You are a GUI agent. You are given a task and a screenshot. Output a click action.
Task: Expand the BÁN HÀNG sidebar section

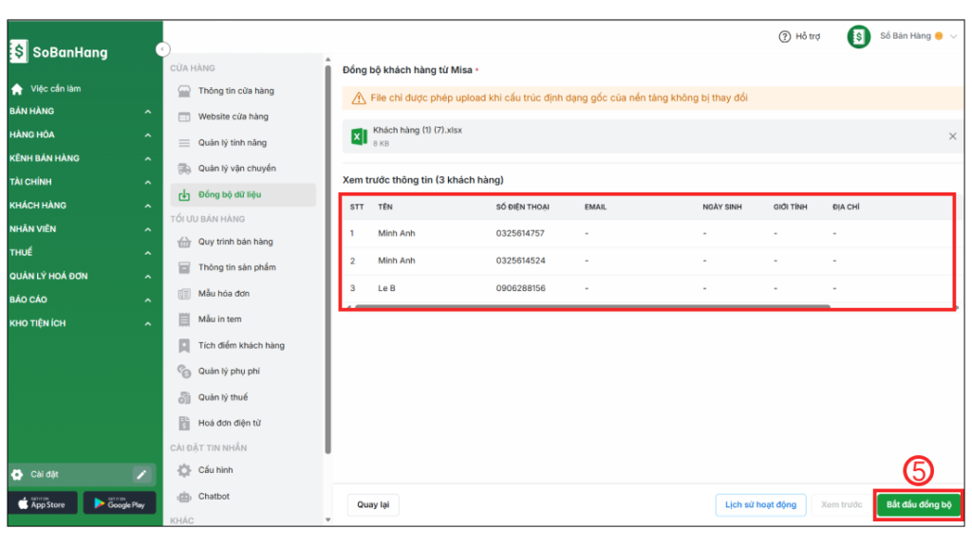click(x=147, y=112)
